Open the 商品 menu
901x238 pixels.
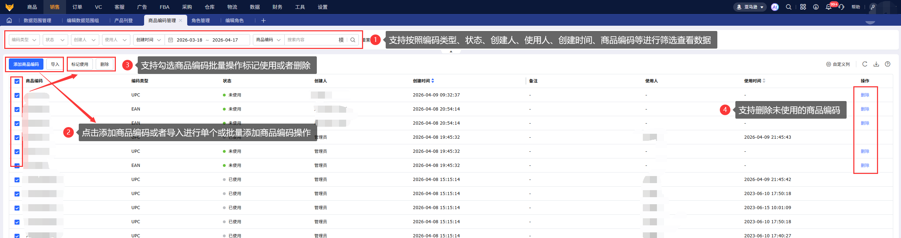tap(32, 7)
